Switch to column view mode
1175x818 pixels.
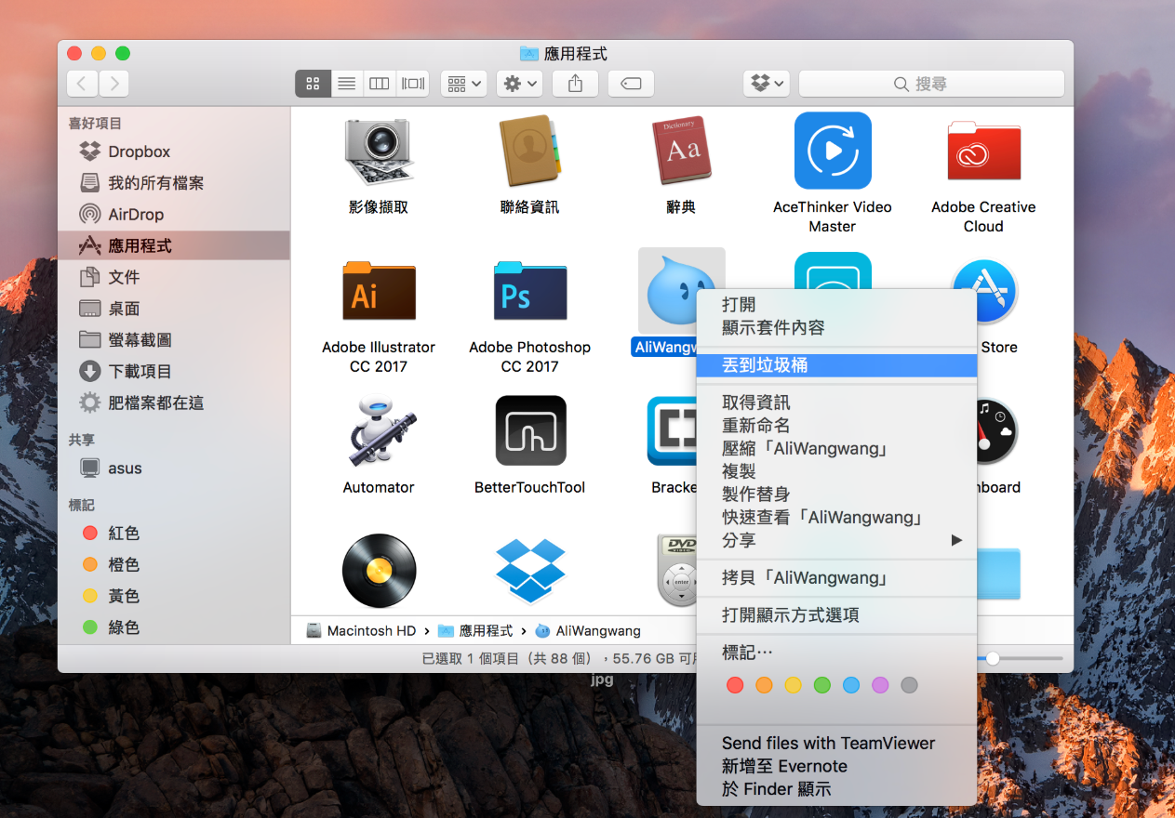pyautogui.click(x=380, y=84)
